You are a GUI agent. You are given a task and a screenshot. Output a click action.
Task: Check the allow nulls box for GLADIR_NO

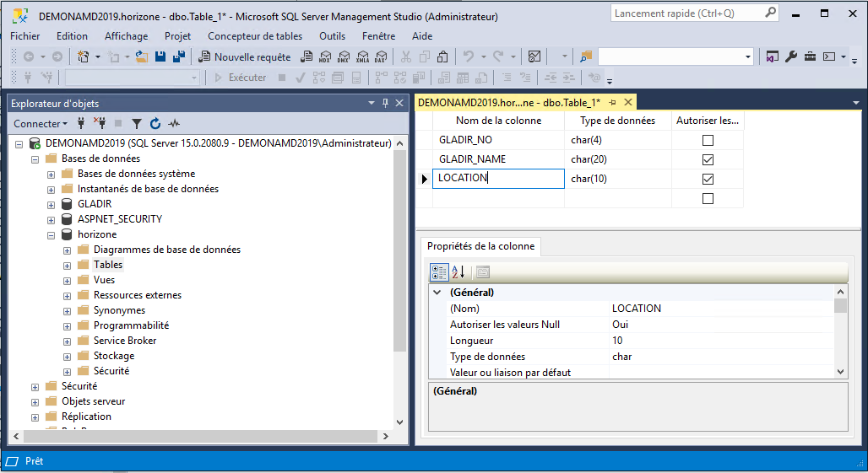coord(708,140)
